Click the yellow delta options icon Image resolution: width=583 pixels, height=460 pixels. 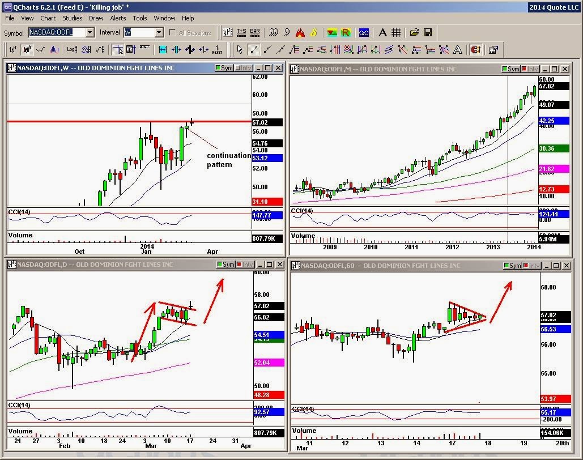coord(314,33)
